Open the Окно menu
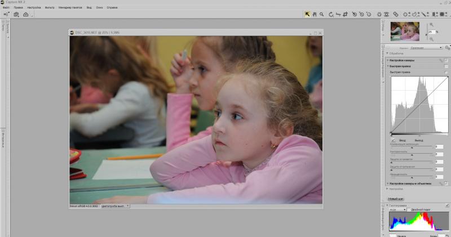The height and width of the screenshot is (237, 451). [99, 7]
